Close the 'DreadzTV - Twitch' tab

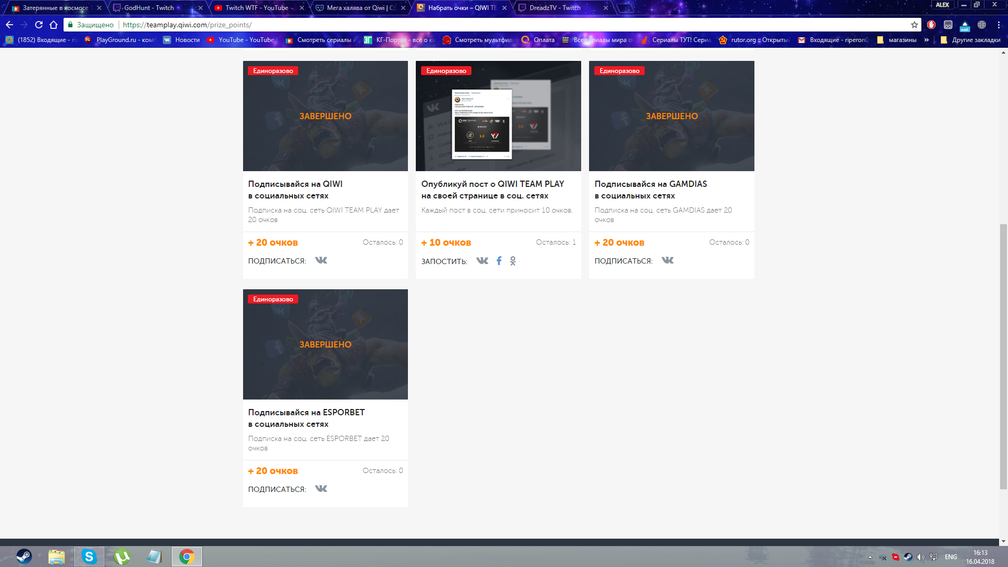(x=606, y=8)
